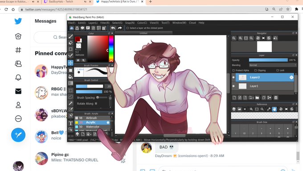Screen dimensions: 303x171
Task: Click the brush size slider showing 20
Action: pos(89,86)
